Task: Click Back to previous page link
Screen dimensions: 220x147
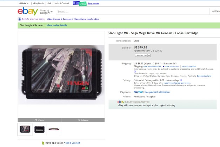Action: point(33,19)
